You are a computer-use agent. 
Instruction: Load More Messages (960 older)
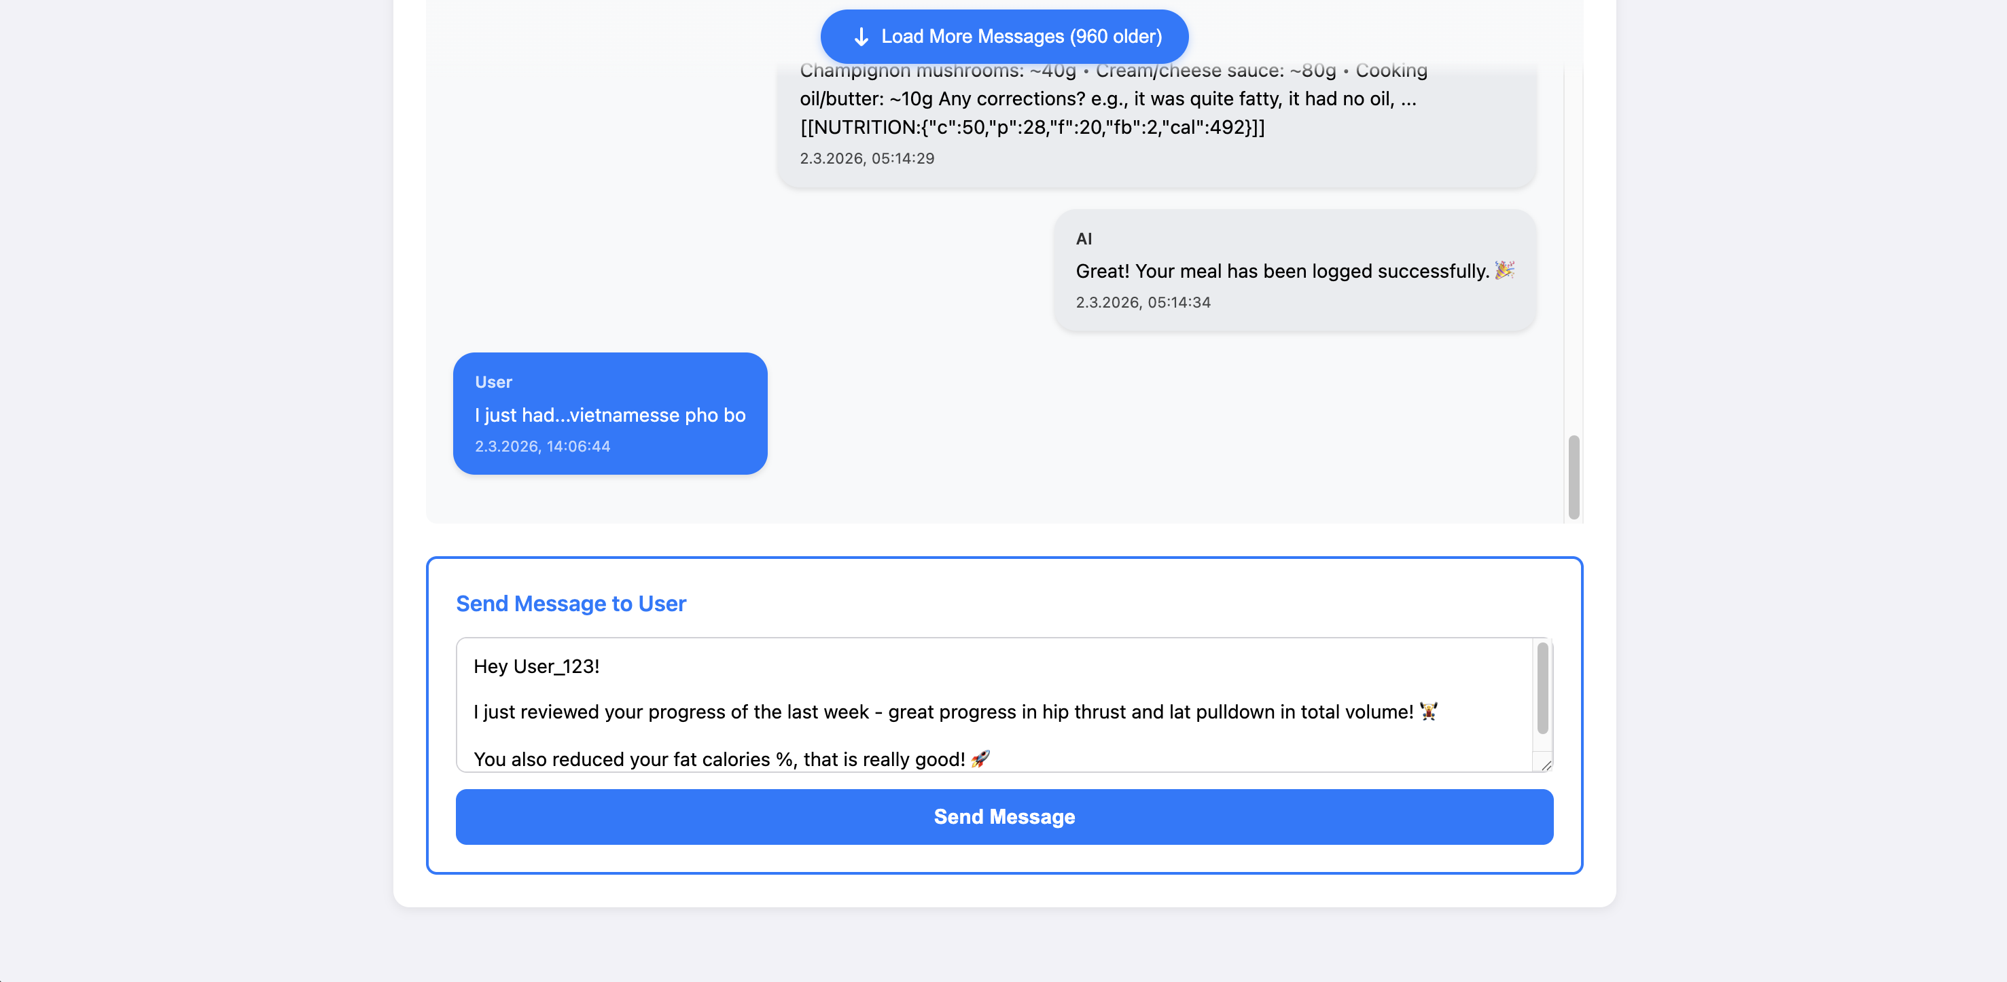coord(1004,36)
